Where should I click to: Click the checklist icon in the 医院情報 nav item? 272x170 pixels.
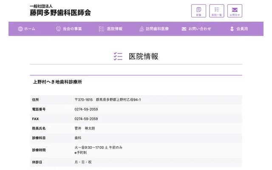pos(101,29)
